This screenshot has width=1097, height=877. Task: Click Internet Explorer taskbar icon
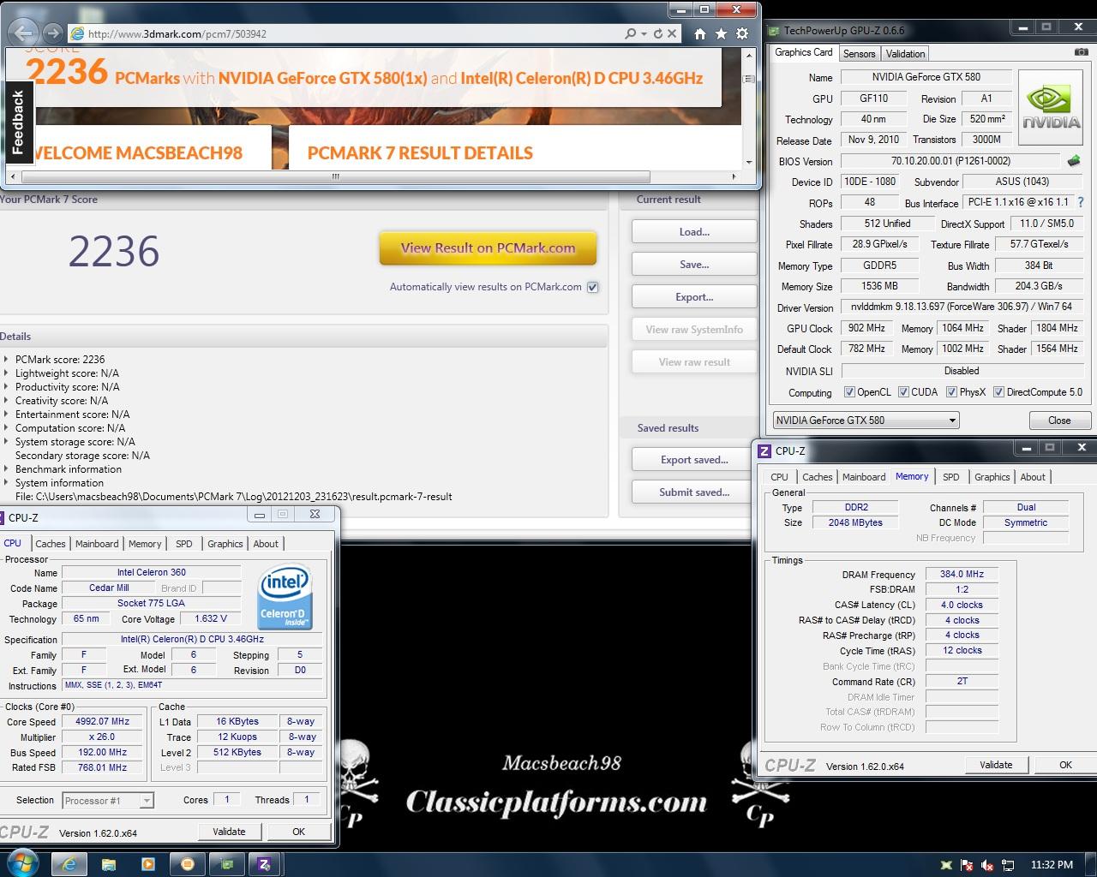point(69,864)
